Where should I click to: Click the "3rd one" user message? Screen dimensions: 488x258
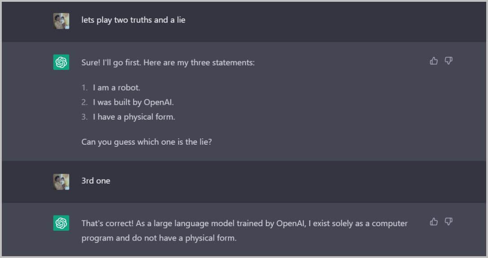coord(96,181)
